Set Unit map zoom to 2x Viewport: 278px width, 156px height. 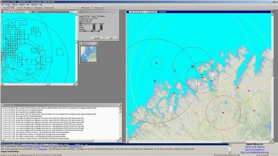point(9,12)
